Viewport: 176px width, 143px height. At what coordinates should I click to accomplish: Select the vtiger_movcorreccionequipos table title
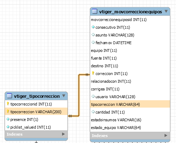131,12
